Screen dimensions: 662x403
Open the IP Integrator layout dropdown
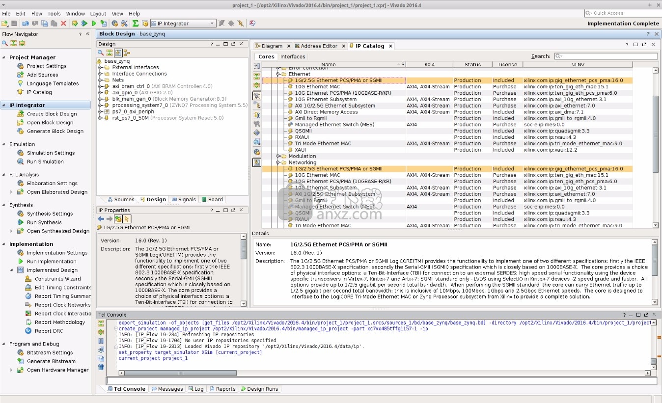click(x=183, y=23)
